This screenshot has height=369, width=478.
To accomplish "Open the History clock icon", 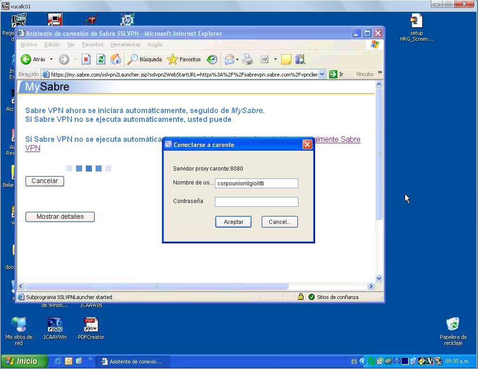I will click(212, 59).
